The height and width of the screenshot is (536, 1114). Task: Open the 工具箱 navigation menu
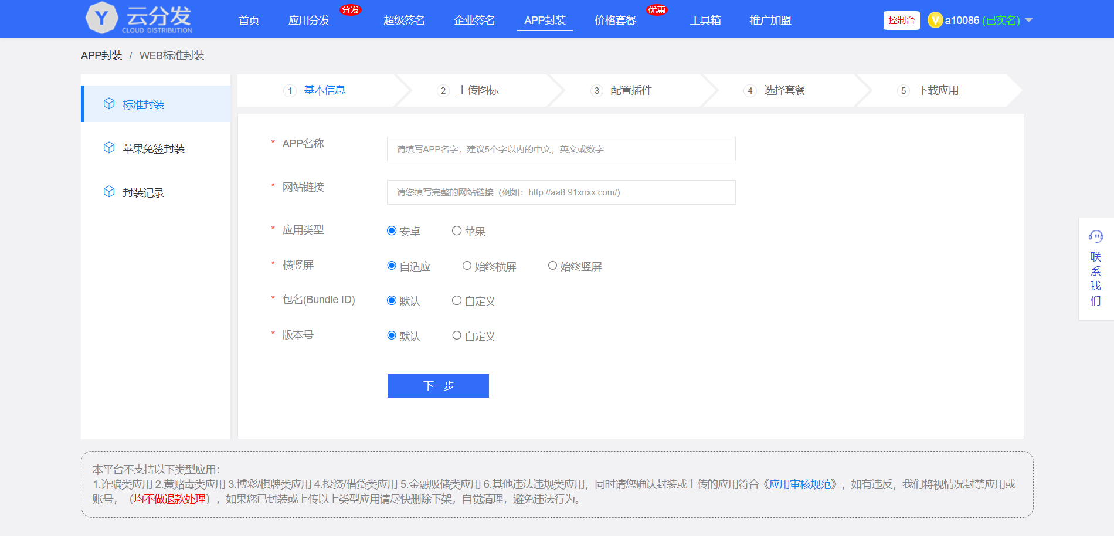tap(705, 21)
